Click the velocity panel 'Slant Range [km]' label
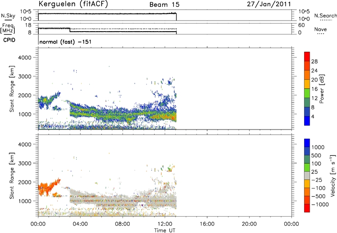This screenshot has height=233, width=337. 12,176
